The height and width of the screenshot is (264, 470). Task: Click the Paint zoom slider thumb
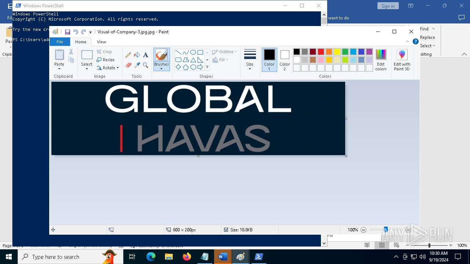386,230
